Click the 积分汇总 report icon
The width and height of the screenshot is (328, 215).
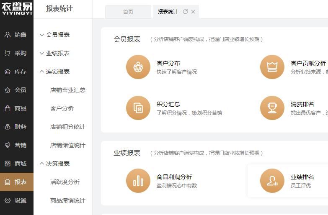pyautogui.click(x=138, y=108)
